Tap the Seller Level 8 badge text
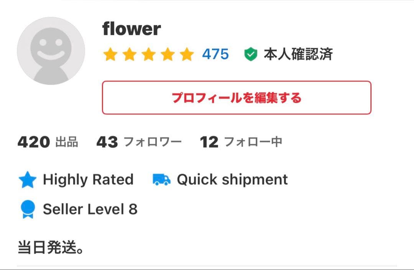The width and height of the screenshot is (414, 270). [90, 209]
